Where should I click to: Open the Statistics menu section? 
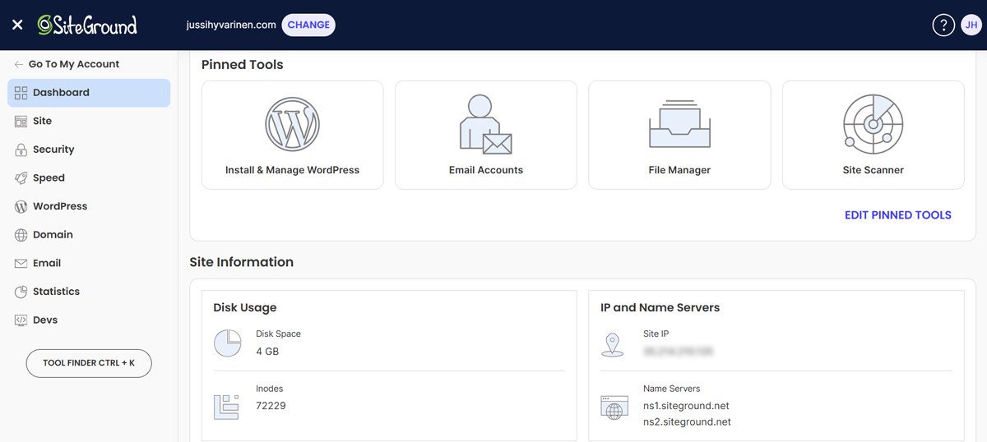(89, 292)
